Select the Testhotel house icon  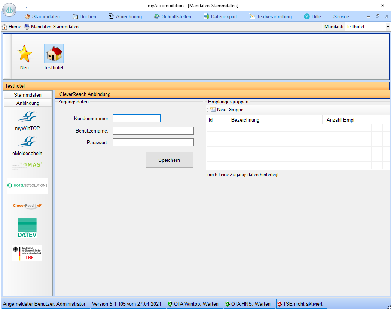pyautogui.click(x=54, y=54)
